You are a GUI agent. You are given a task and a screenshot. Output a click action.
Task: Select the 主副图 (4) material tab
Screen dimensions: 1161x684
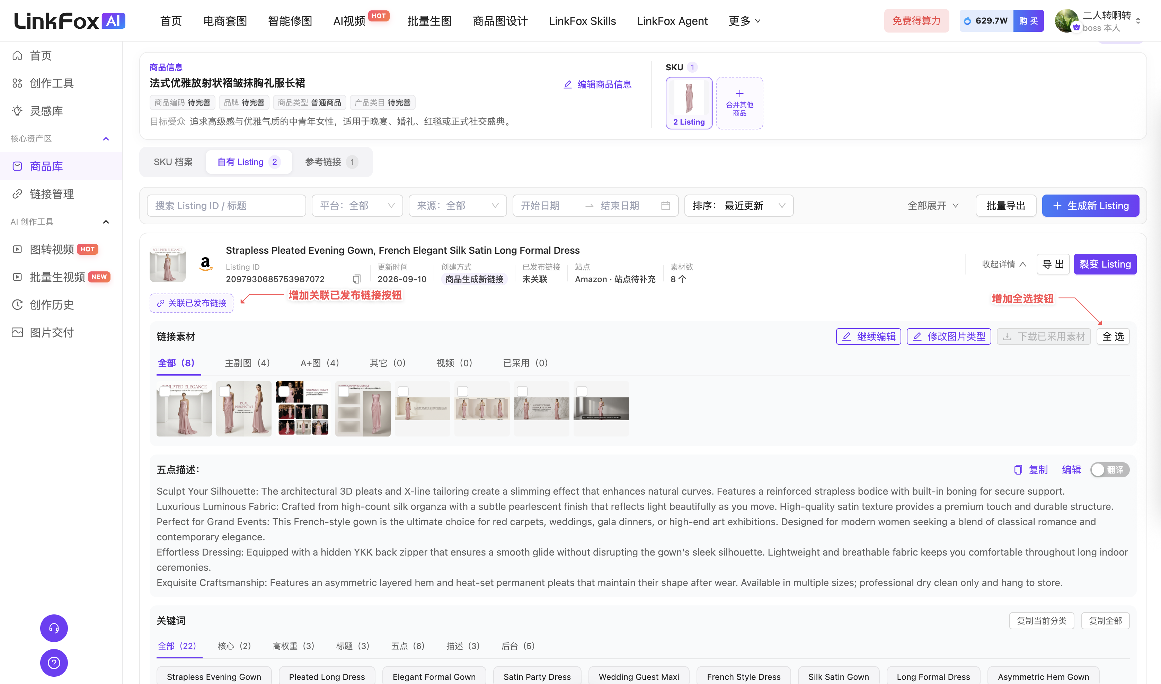click(247, 363)
